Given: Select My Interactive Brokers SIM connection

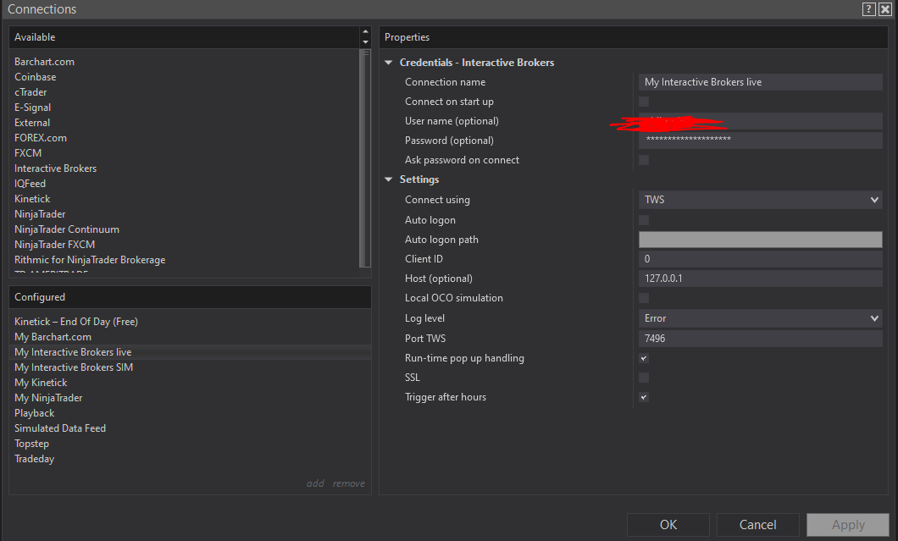Looking at the screenshot, I should point(74,367).
